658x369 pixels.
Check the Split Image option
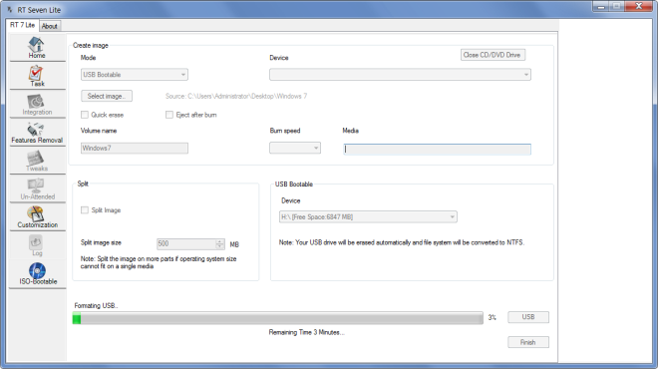85,209
